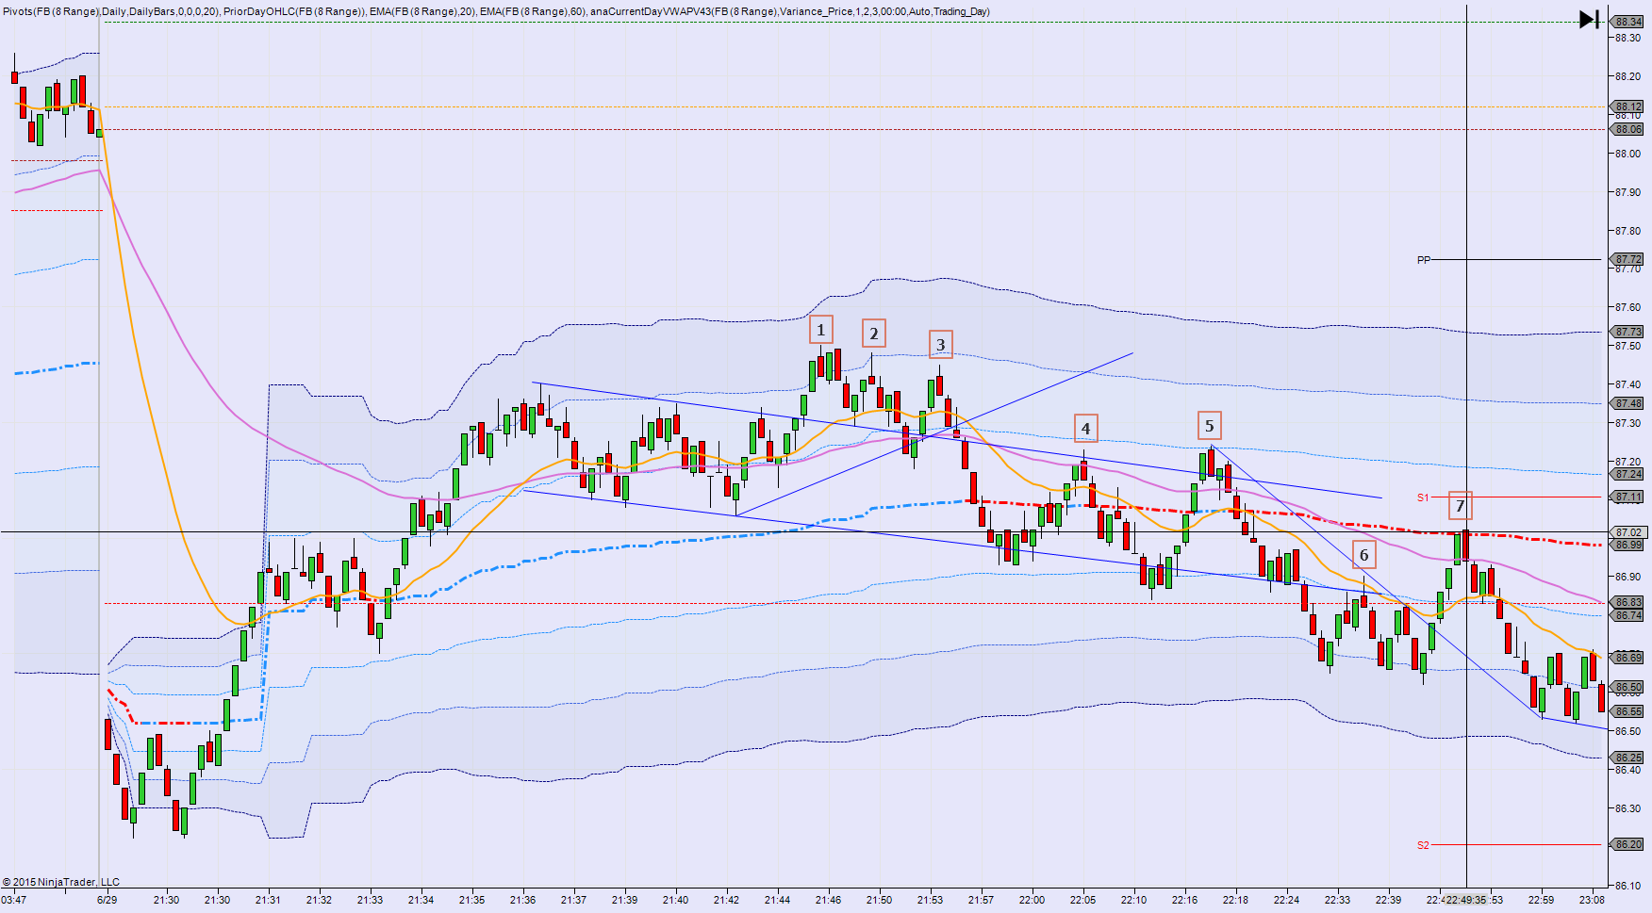The image size is (1652, 913).
Task: Click the 86.83 price marker
Action: coord(1627,602)
